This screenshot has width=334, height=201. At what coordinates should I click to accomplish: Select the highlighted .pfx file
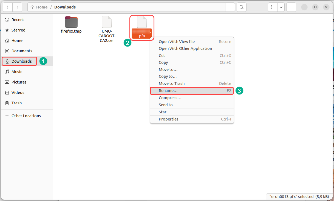click(x=142, y=28)
